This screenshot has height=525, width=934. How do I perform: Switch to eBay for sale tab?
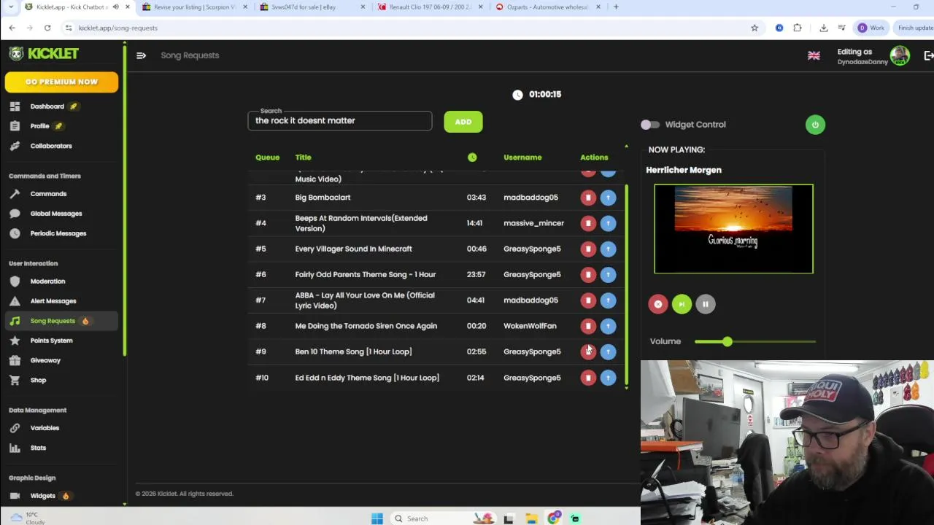pos(314,7)
